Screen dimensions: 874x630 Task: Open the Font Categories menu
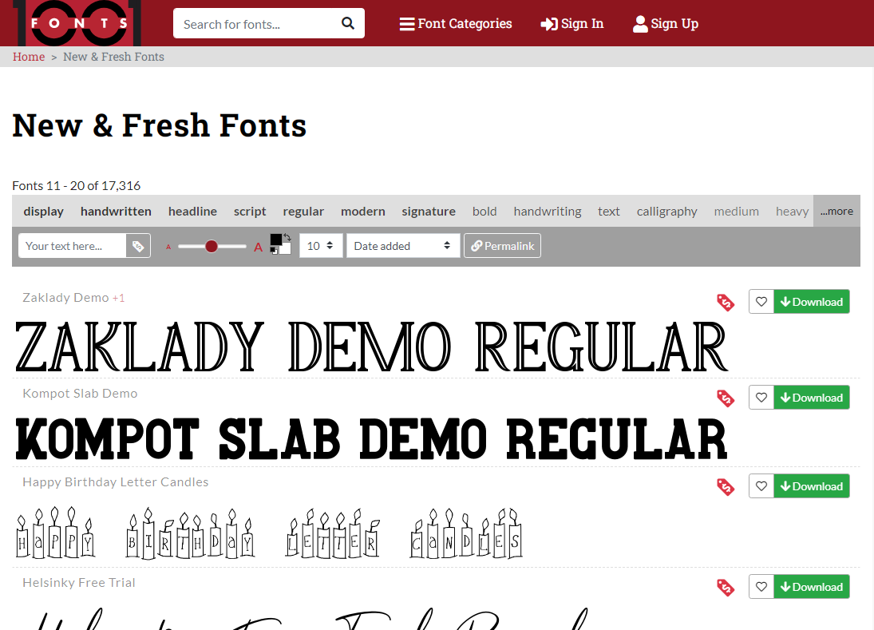(456, 24)
